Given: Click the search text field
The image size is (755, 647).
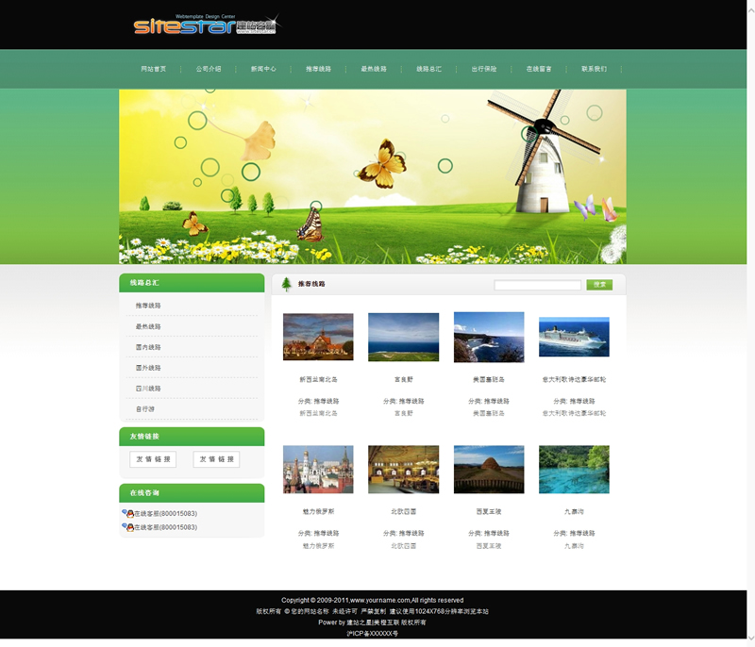Looking at the screenshot, I should tap(537, 285).
